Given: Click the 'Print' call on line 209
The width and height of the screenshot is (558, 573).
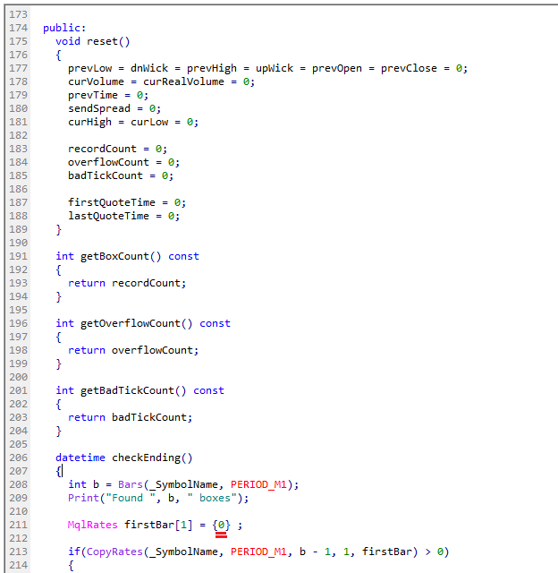Looking at the screenshot, I should click(83, 498).
